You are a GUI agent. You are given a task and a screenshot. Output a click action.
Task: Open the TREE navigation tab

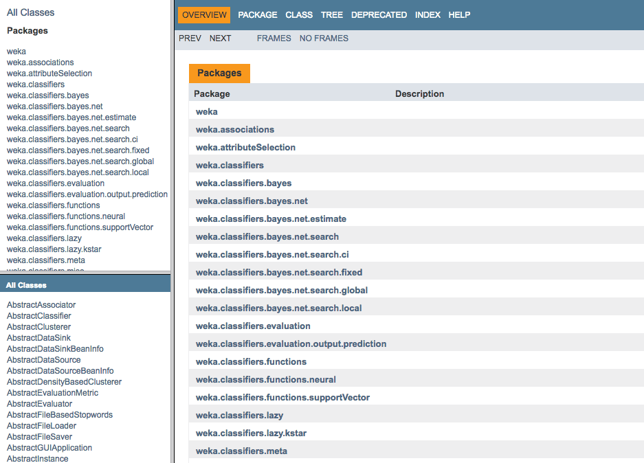(x=332, y=15)
